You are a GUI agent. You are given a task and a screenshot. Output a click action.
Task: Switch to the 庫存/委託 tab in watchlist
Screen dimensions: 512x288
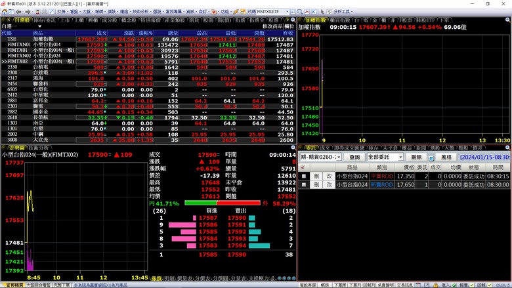pyautogui.click(x=45, y=20)
